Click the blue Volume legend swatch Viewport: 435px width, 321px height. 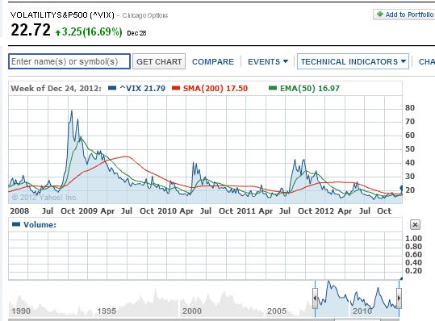16,224
